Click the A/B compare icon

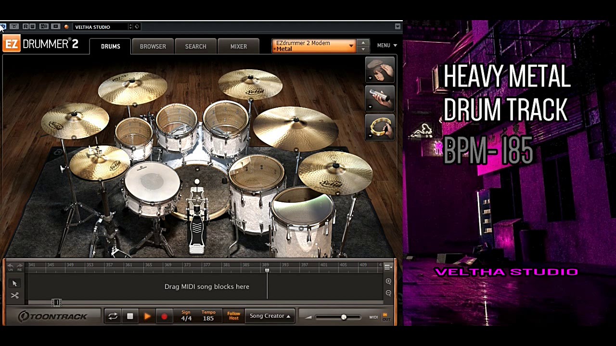[x=44, y=26]
